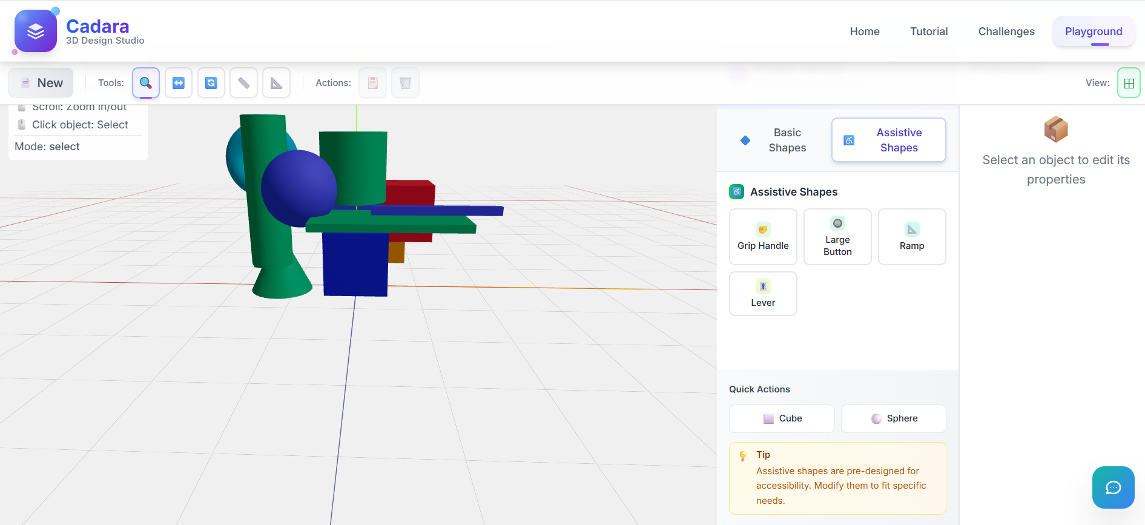This screenshot has width=1145, height=525.
Task: Go to the Home page
Action: (x=865, y=31)
